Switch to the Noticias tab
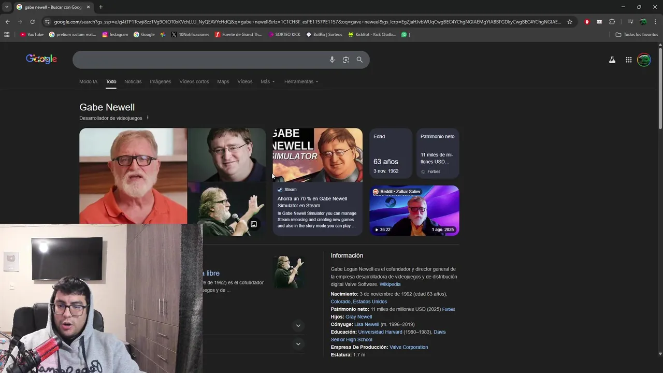This screenshot has height=373, width=663. 133,81
